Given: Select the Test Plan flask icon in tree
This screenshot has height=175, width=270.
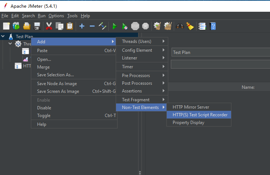Looking at the screenshot, I should [x=11, y=36].
